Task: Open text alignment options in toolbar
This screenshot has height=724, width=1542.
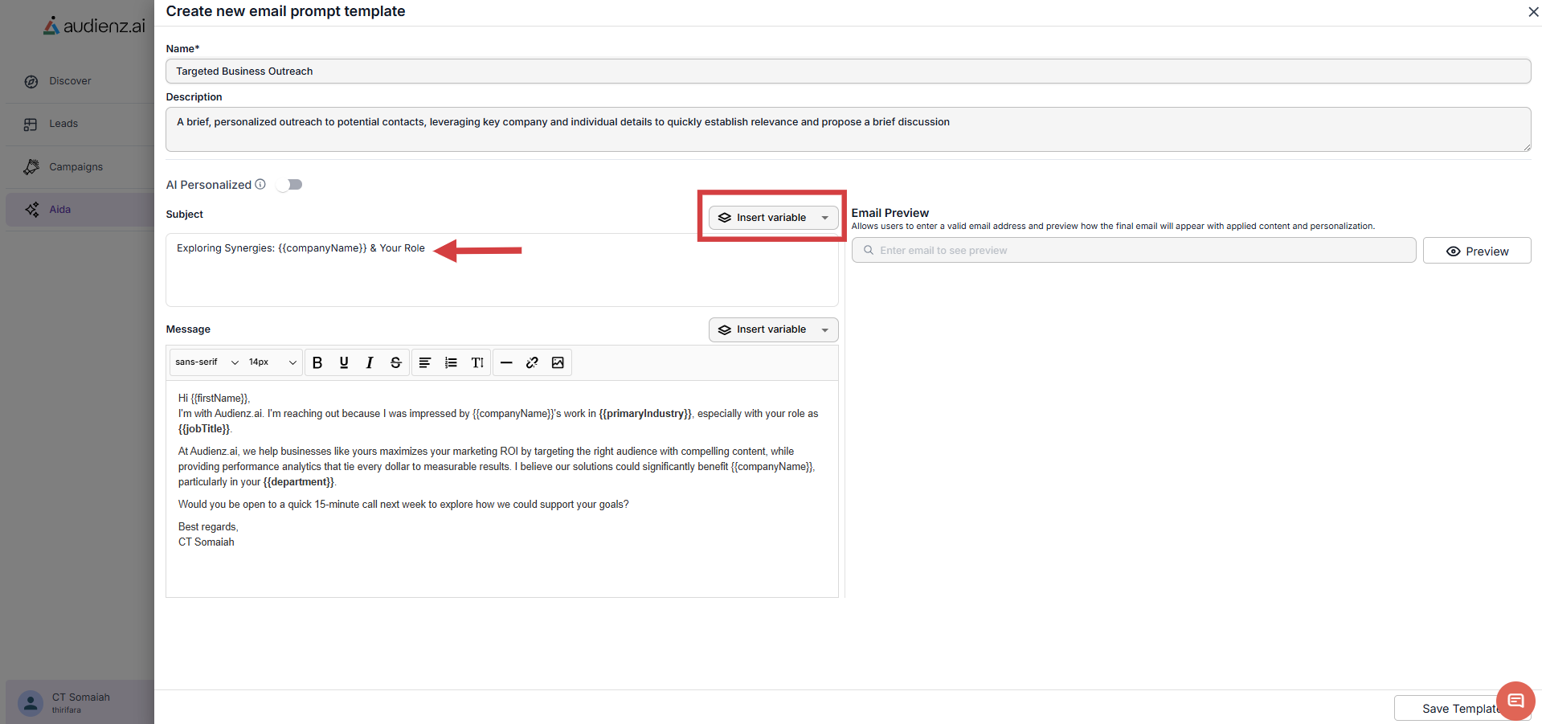Action: pyautogui.click(x=425, y=362)
